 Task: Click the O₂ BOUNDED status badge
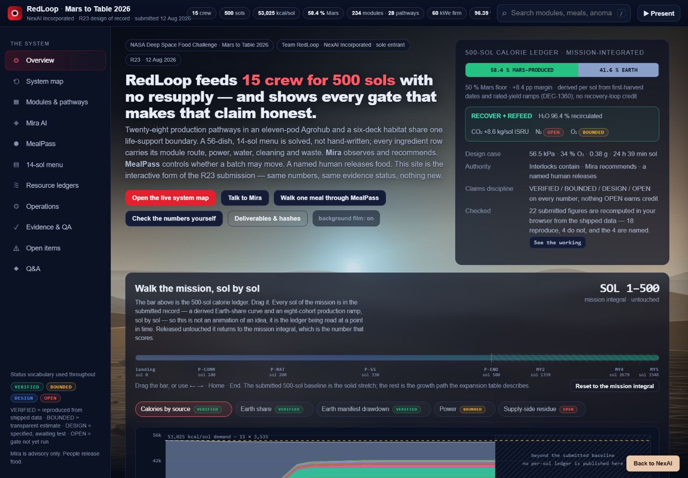tap(593, 132)
